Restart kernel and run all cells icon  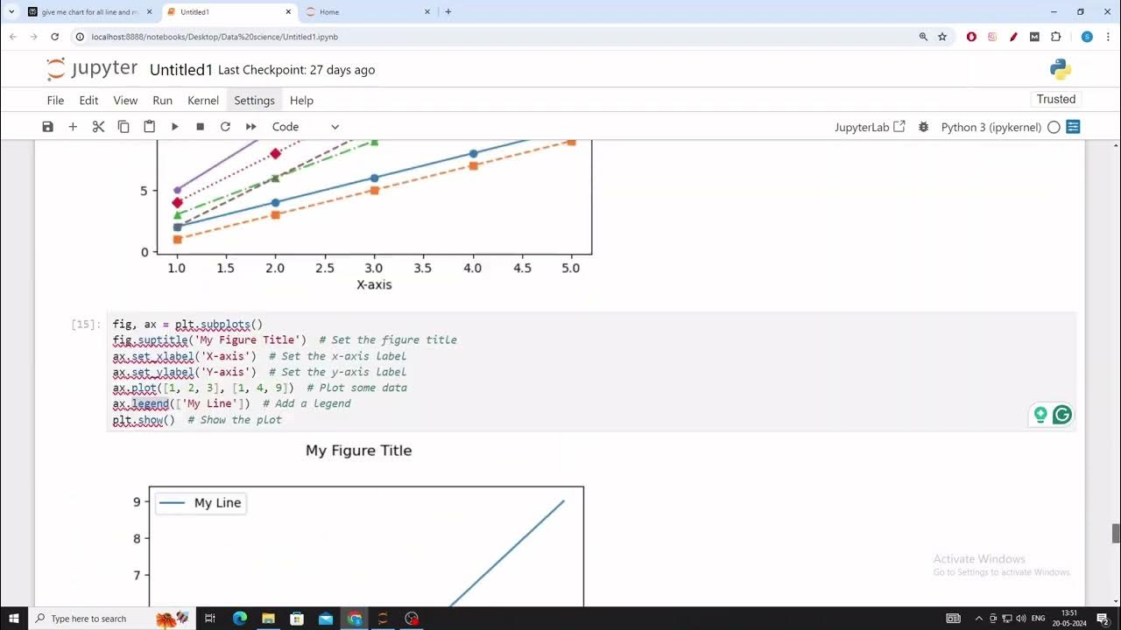point(250,127)
